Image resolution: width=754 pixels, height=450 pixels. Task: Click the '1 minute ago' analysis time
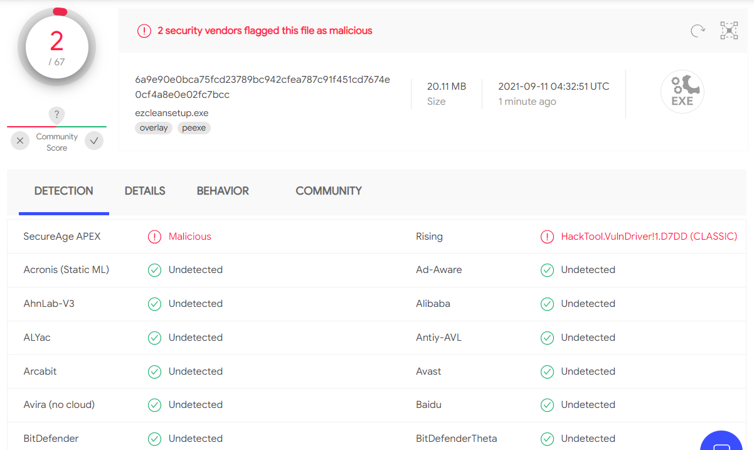(x=527, y=102)
